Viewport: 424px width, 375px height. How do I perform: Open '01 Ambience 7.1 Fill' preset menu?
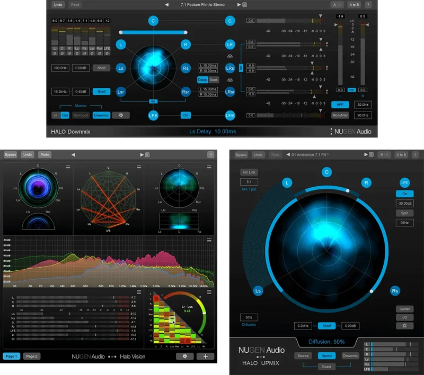coord(310,155)
